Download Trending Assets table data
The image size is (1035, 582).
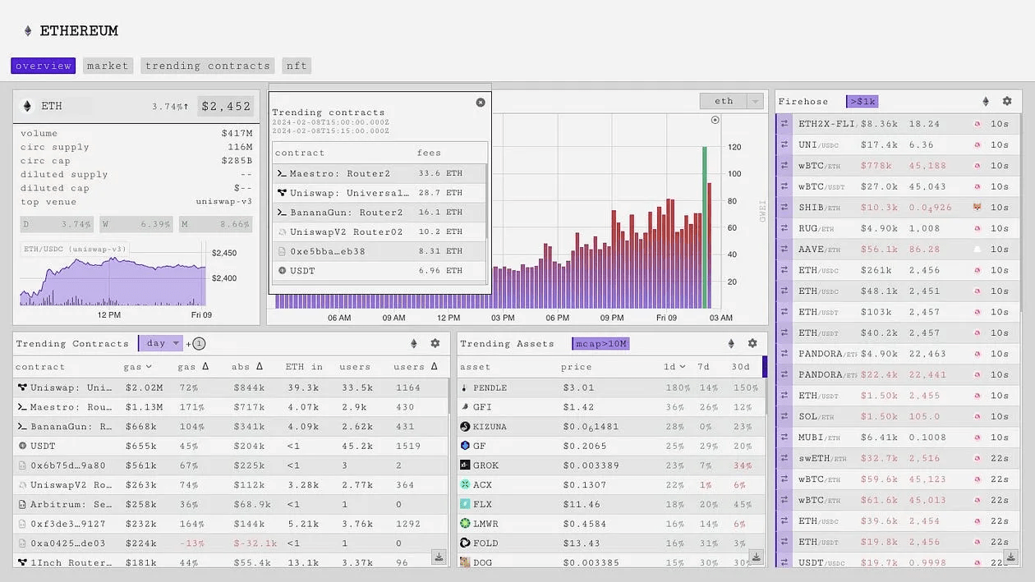[756, 557]
